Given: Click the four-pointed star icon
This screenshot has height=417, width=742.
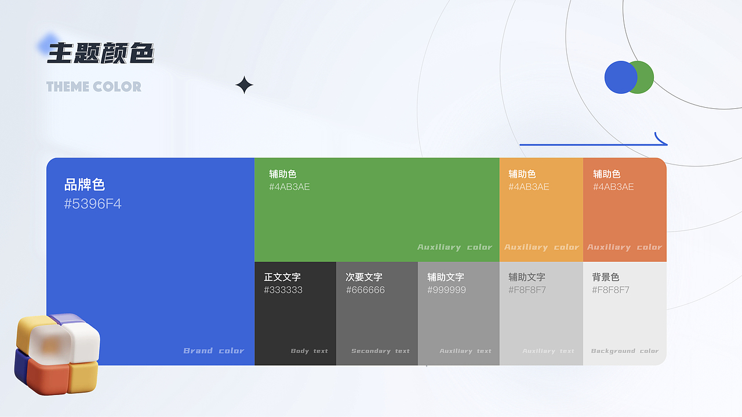Looking at the screenshot, I should [x=244, y=85].
